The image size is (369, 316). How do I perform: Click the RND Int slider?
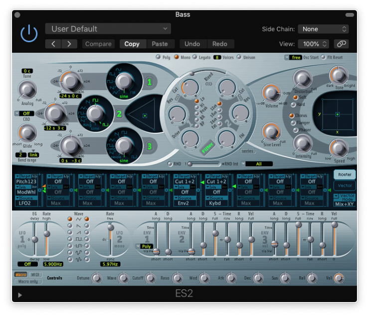pyautogui.click(x=203, y=164)
